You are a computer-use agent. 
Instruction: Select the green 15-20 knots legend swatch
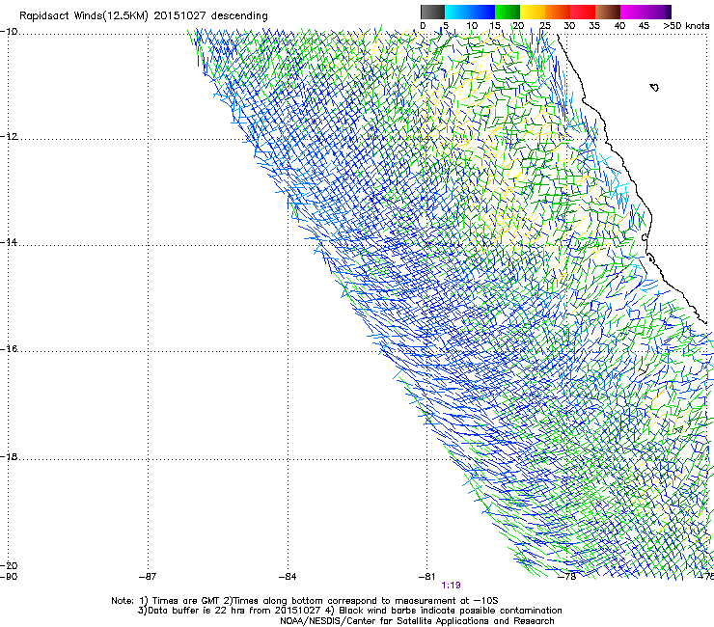(508, 12)
